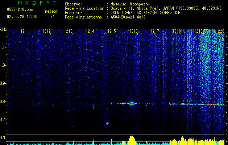Click the date stamp 02.05.26 12:10
The image size is (228, 145).
[22, 17]
